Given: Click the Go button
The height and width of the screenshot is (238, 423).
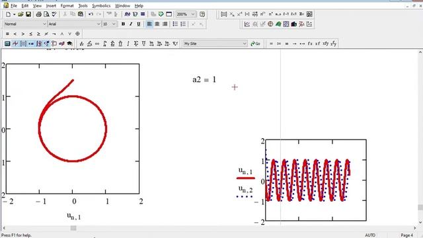Looking at the screenshot, I should pyautogui.click(x=255, y=44).
